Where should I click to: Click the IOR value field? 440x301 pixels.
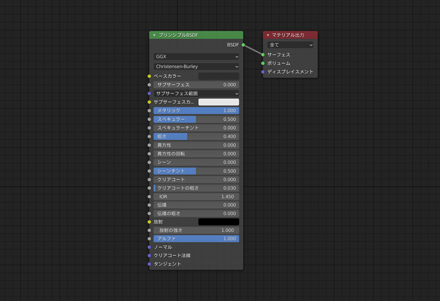(196, 196)
